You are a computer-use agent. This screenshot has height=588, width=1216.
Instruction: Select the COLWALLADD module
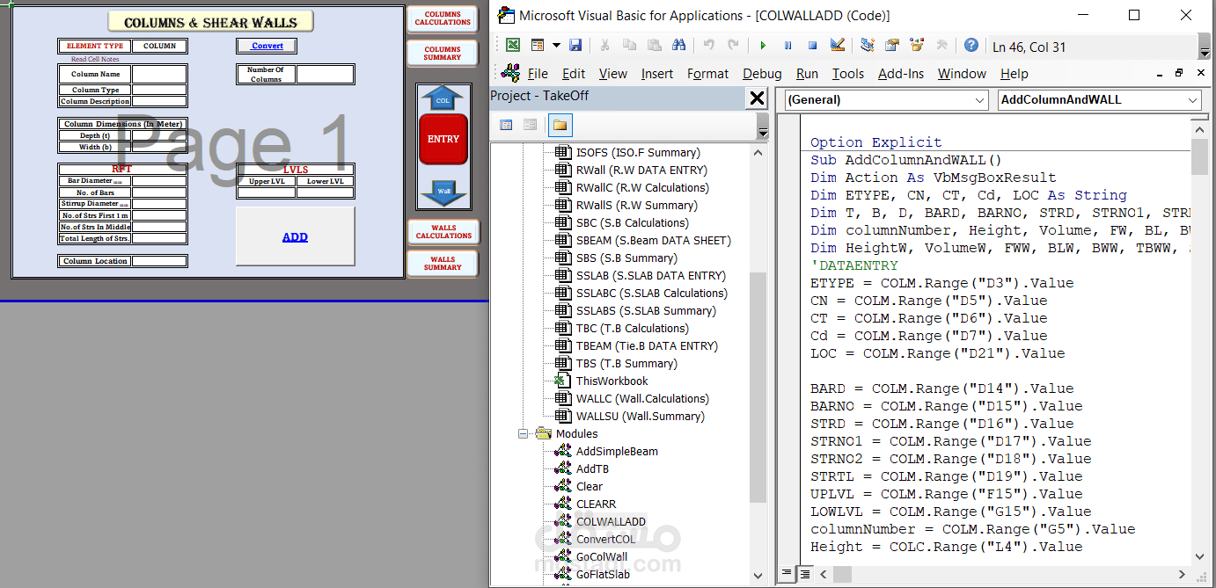[x=611, y=521]
